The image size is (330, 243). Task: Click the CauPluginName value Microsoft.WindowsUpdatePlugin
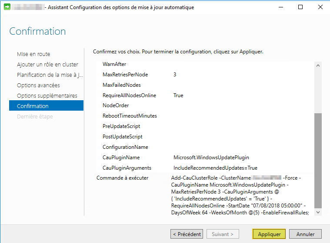point(211,158)
